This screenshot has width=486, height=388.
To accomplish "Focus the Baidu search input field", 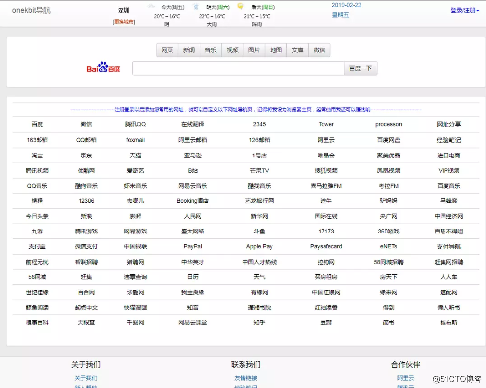I will 238,68.
